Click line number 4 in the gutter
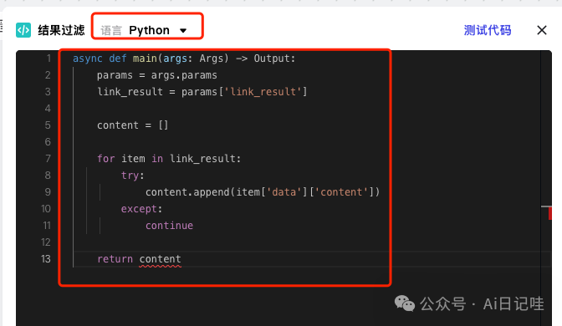The image size is (562, 326). [48, 108]
